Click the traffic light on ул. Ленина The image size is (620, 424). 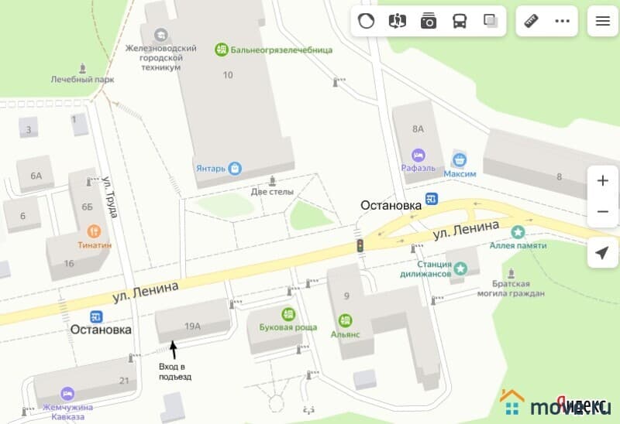(360, 245)
